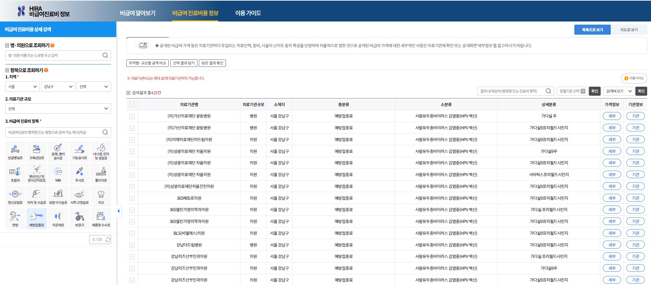
Task: Collapse the left search panel arrow
Action: (x=119, y=211)
